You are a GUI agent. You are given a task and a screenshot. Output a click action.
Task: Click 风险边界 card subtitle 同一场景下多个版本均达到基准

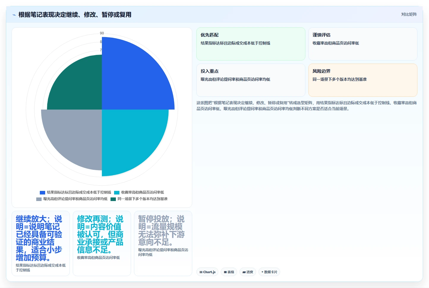[x=340, y=79]
